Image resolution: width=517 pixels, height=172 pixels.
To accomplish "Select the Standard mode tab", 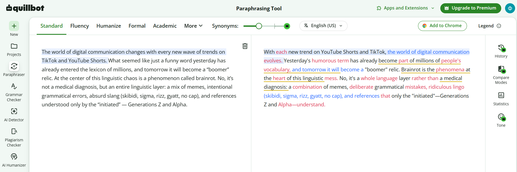I will tap(51, 26).
